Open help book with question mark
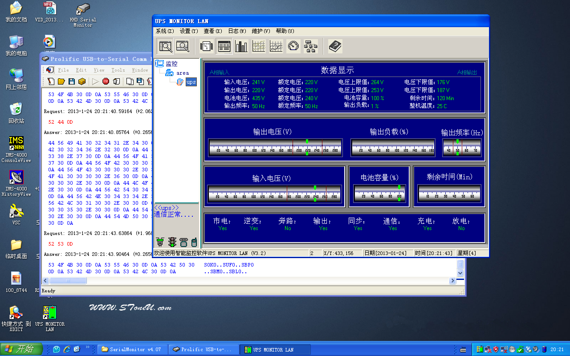This screenshot has height=356, width=570. tap(335, 46)
